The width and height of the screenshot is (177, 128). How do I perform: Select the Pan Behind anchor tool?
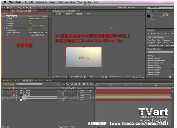pos(23,7)
